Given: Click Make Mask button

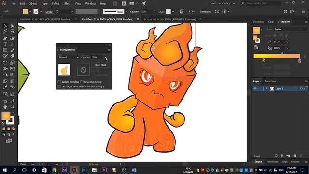Looking at the screenshot, I should (x=100, y=65).
